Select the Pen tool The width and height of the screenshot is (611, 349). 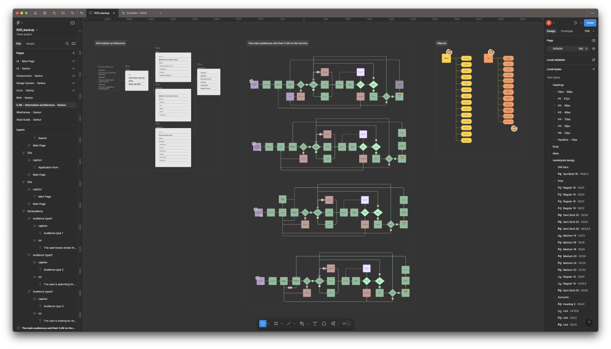click(302, 323)
